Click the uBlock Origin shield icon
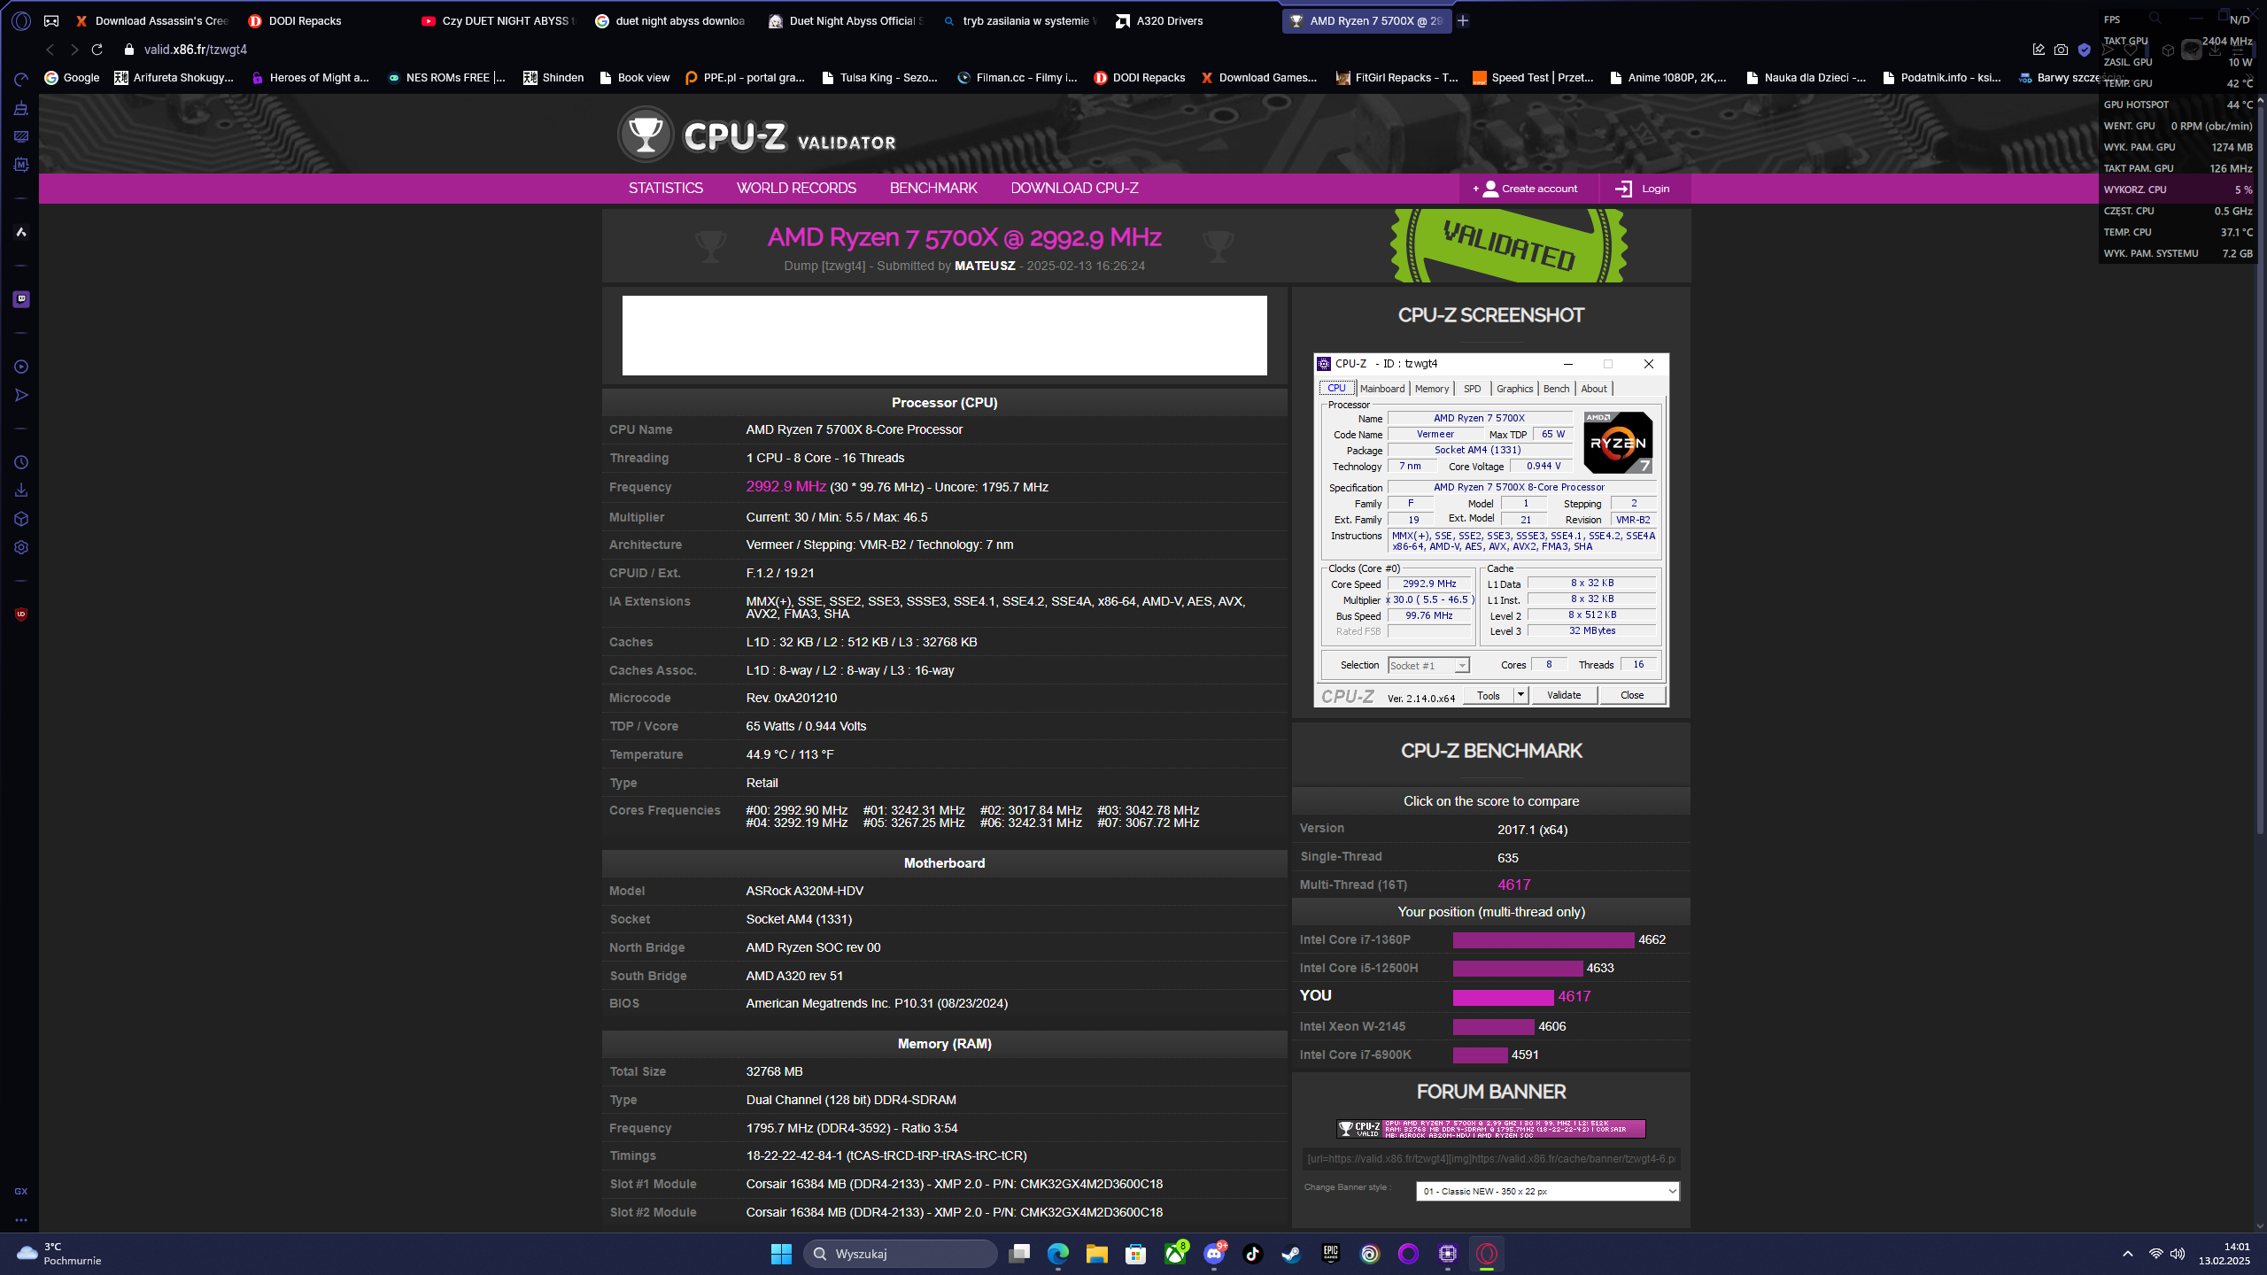 pos(21,614)
